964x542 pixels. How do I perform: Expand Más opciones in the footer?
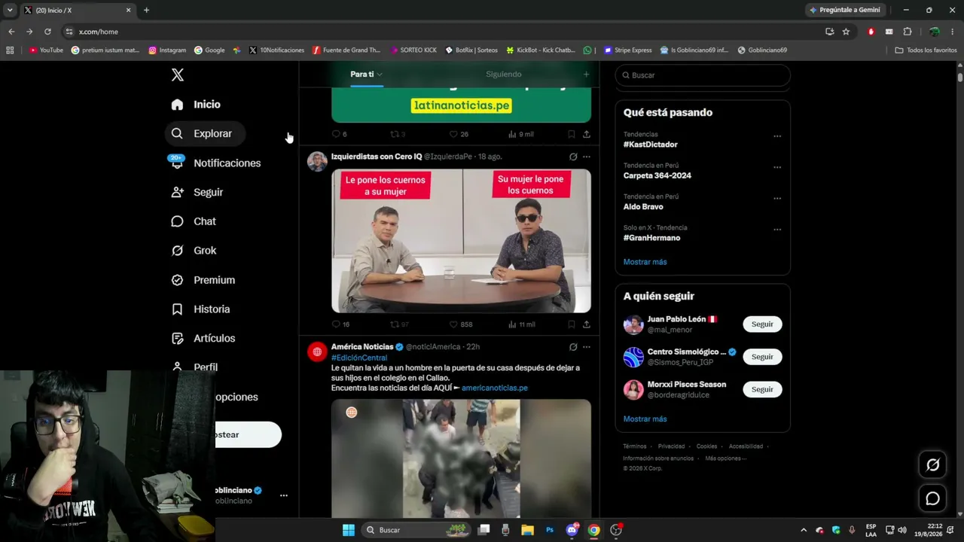[726, 458]
